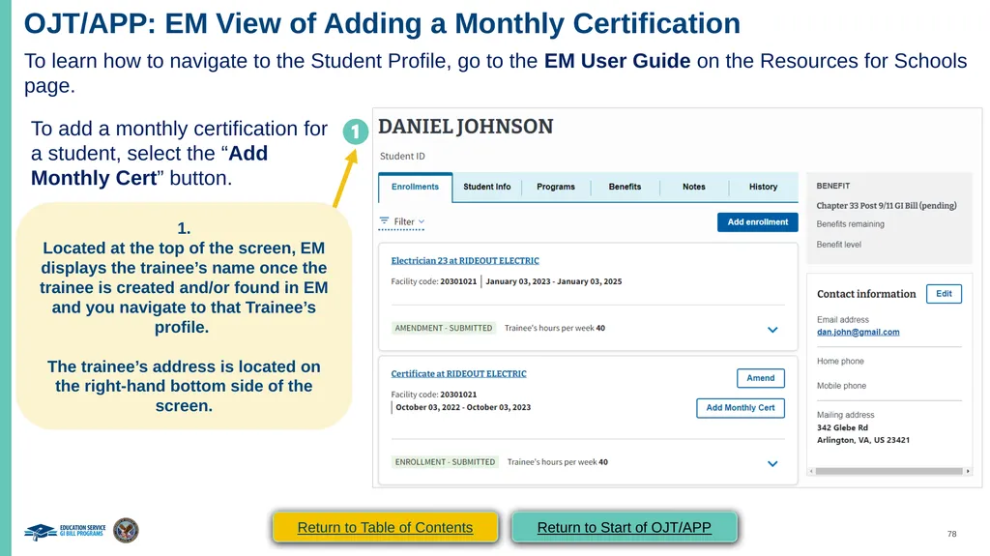Open Electrician 23 at RIDEOUT ELECTRIC link
Screen dimensions: 990x556
point(465,260)
